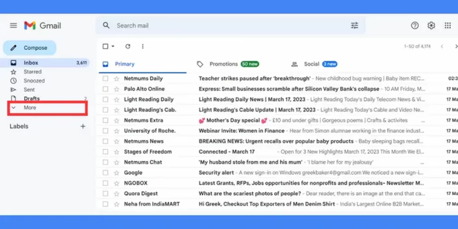Click the Gmail logo
The width and height of the screenshot is (458, 229).
pos(42,25)
